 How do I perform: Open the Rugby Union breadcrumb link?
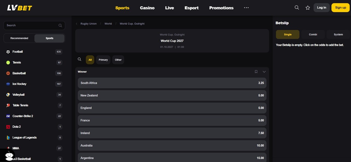click(89, 23)
